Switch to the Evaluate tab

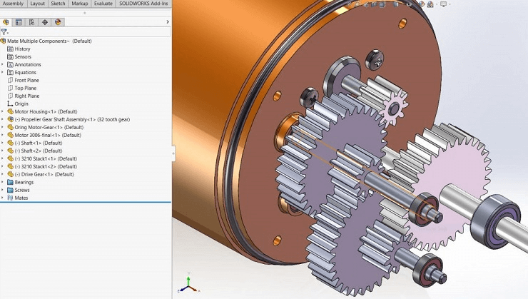pos(103,4)
